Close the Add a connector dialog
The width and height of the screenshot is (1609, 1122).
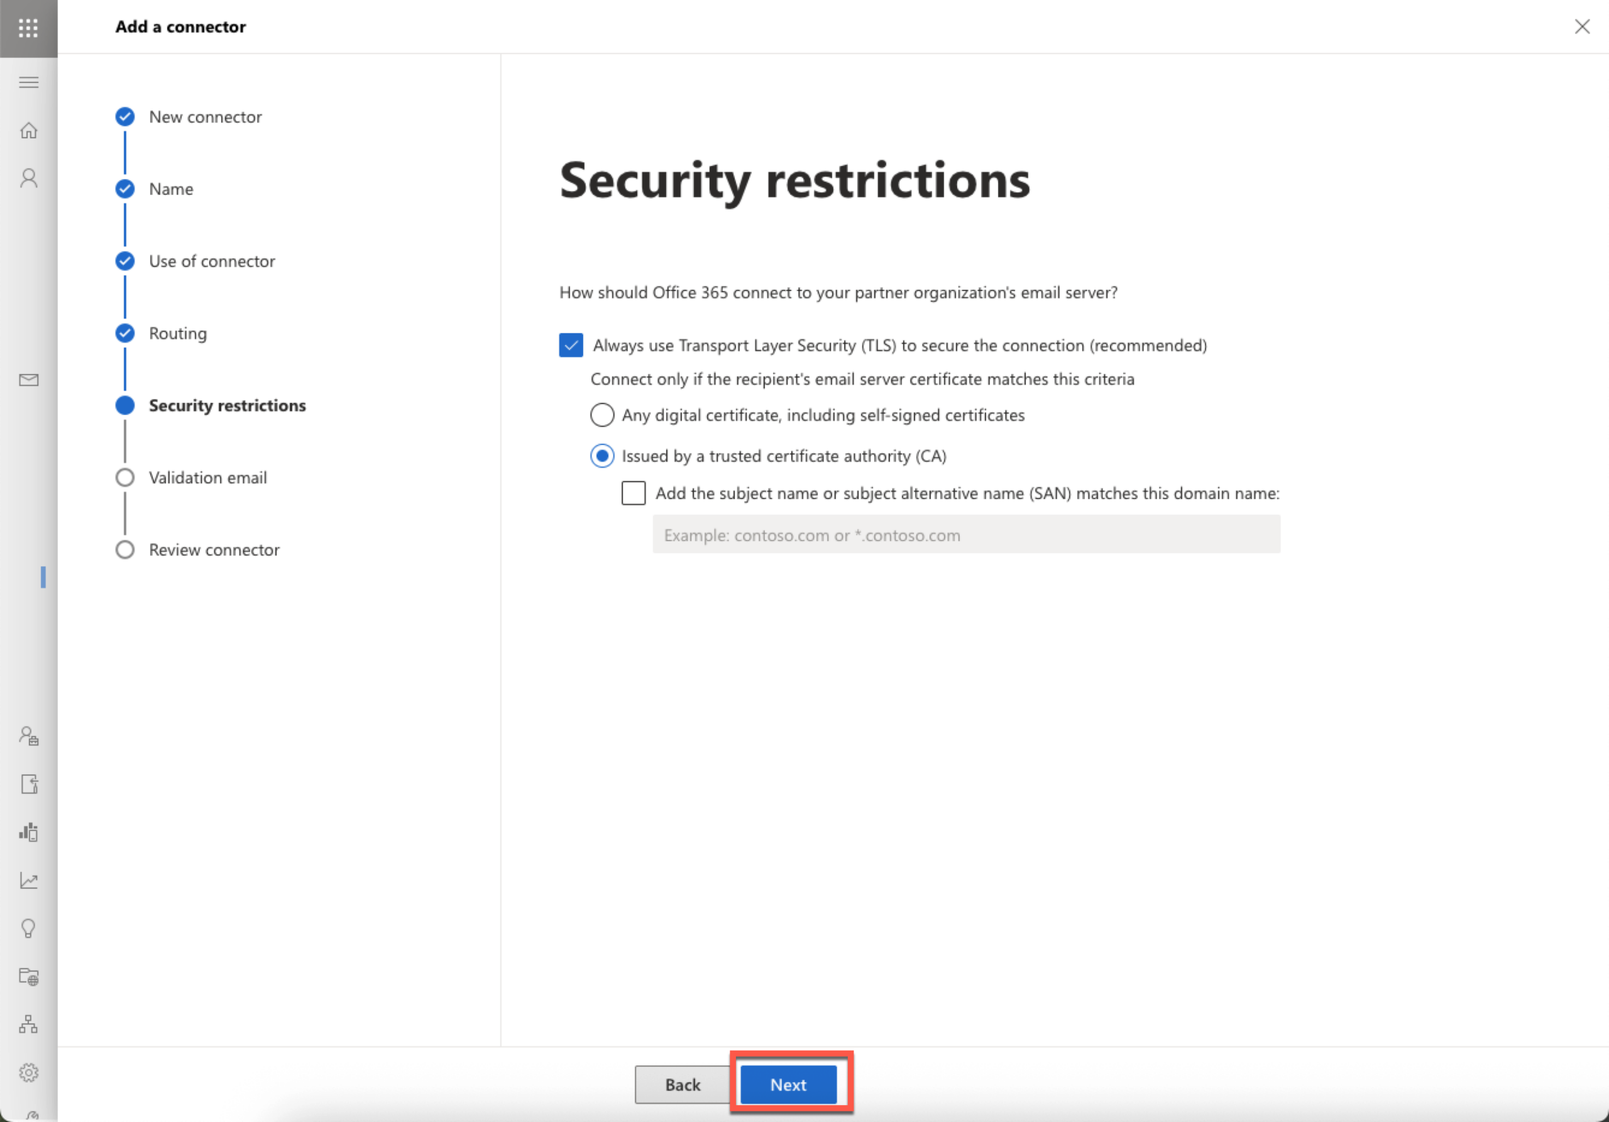tap(1582, 26)
